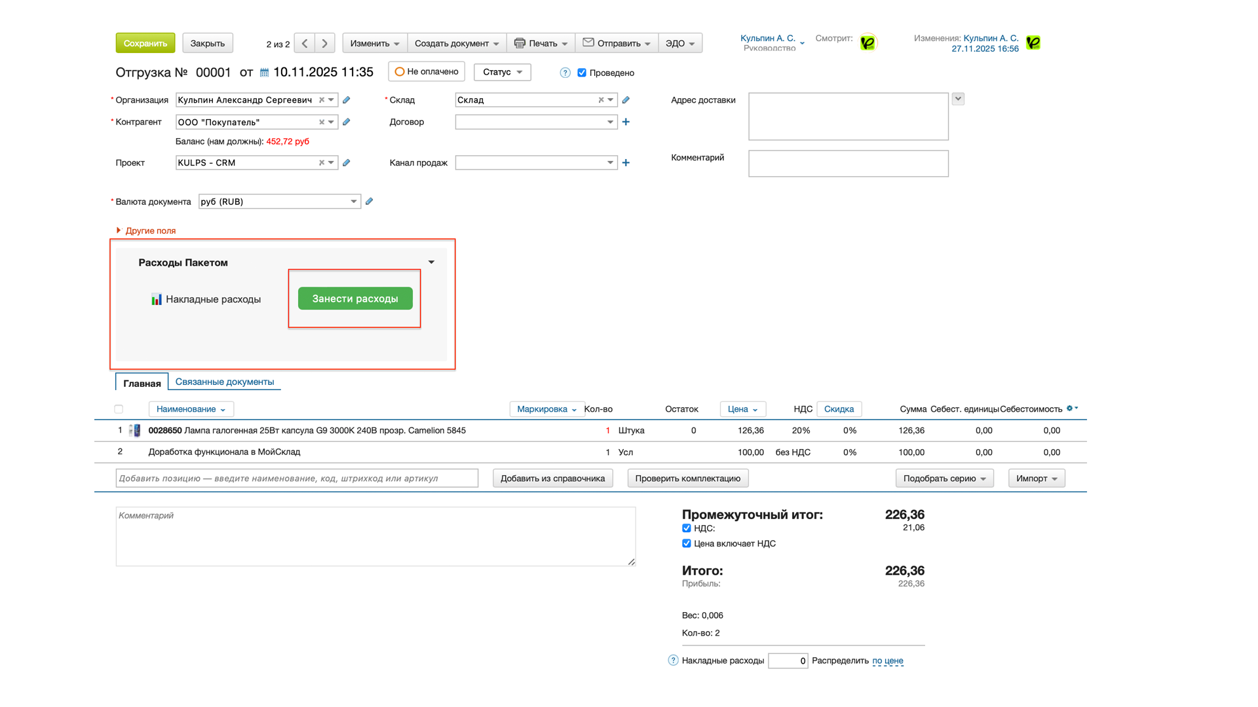Expand the Другие поля section

click(x=149, y=230)
